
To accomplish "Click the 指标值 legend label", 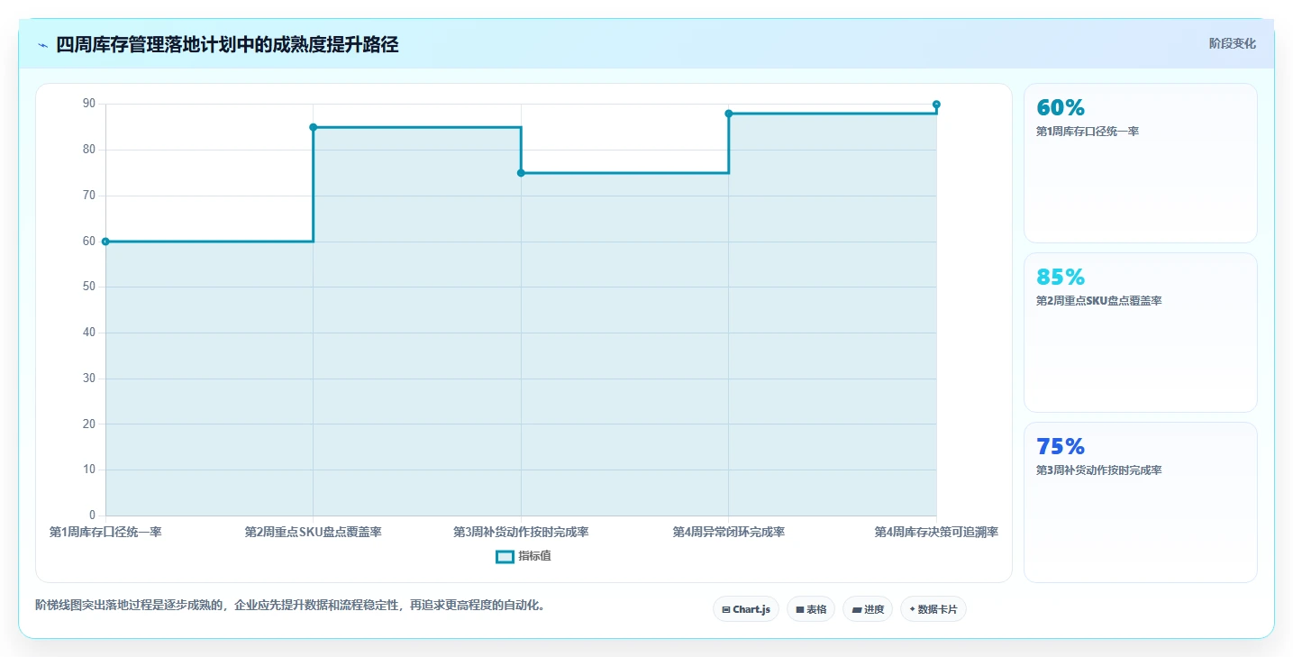I will [x=535, y=556].
